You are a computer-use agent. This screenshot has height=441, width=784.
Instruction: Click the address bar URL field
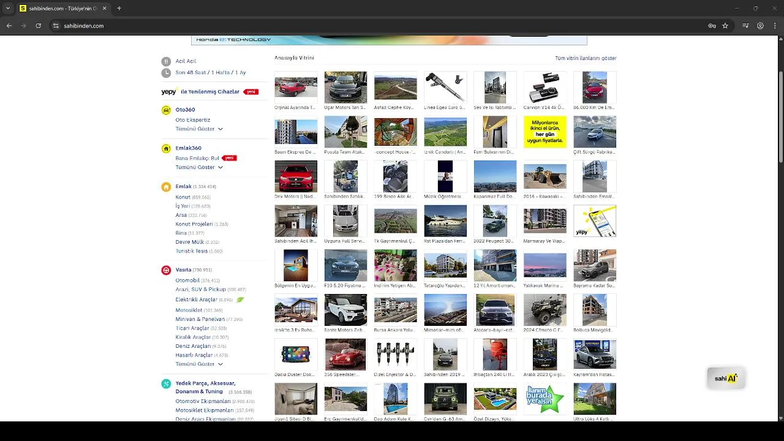click(x=380, y=26)
